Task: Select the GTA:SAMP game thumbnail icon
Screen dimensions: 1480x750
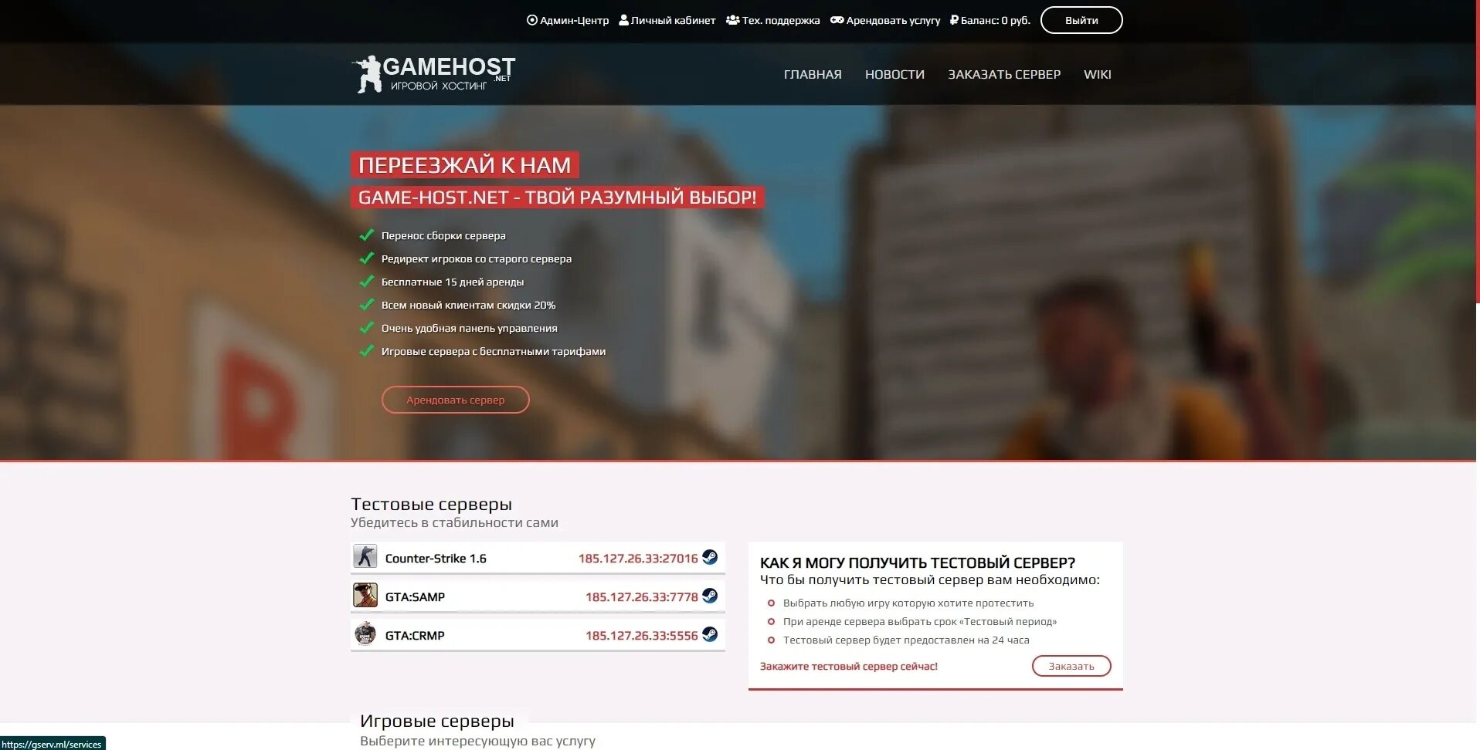Action: pos(365,595)
